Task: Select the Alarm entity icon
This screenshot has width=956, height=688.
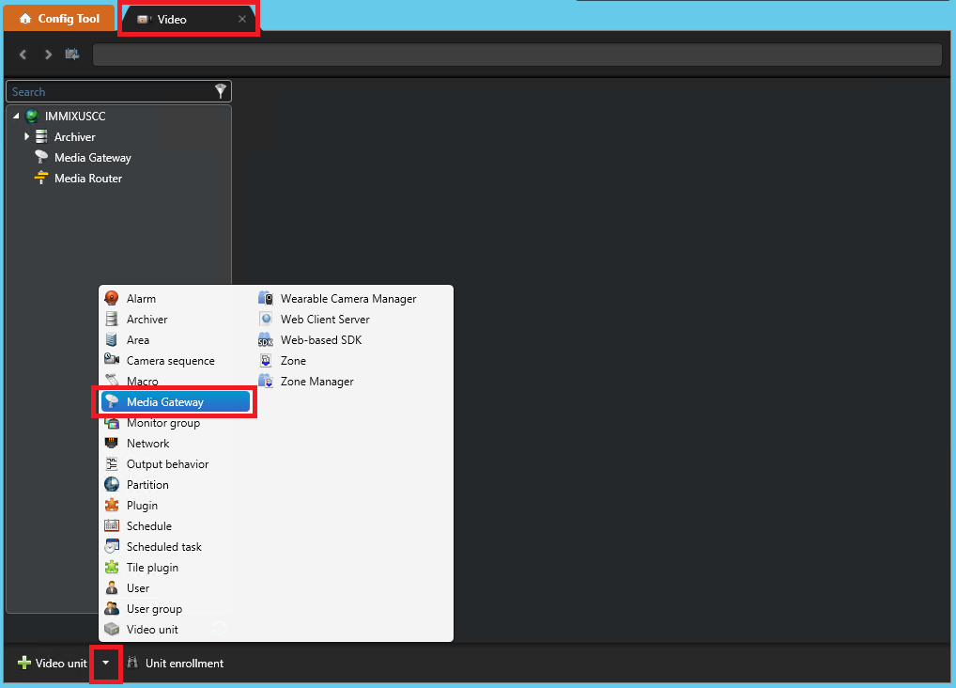Action: click(112, 298)
